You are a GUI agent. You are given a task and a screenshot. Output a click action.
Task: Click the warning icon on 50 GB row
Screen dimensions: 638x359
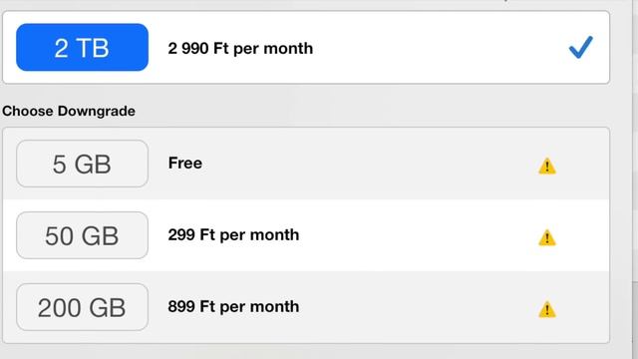547,237
